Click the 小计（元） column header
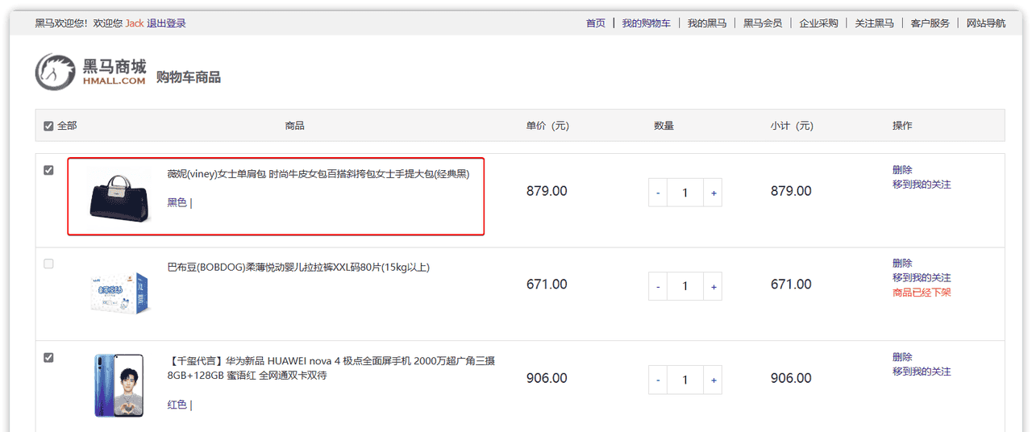1032x432 pixels. [x=792, y=126]
